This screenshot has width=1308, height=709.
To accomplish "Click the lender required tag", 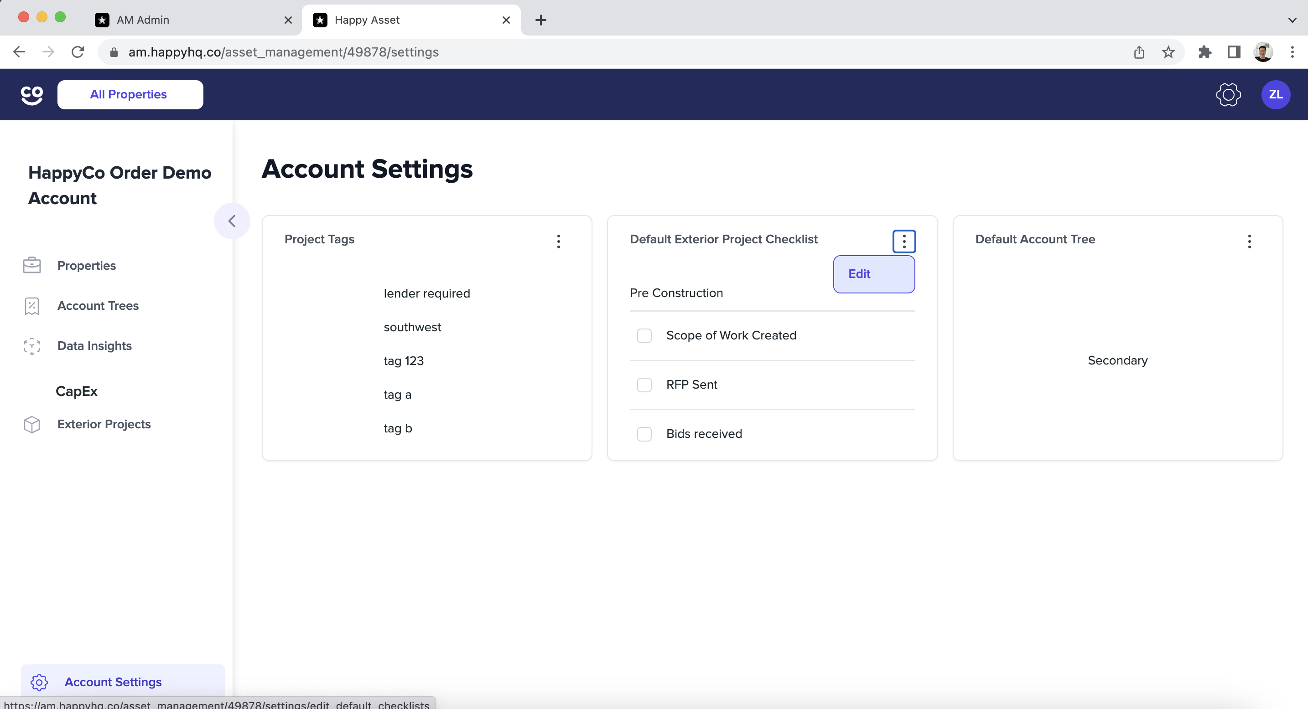I will [426, 293].
